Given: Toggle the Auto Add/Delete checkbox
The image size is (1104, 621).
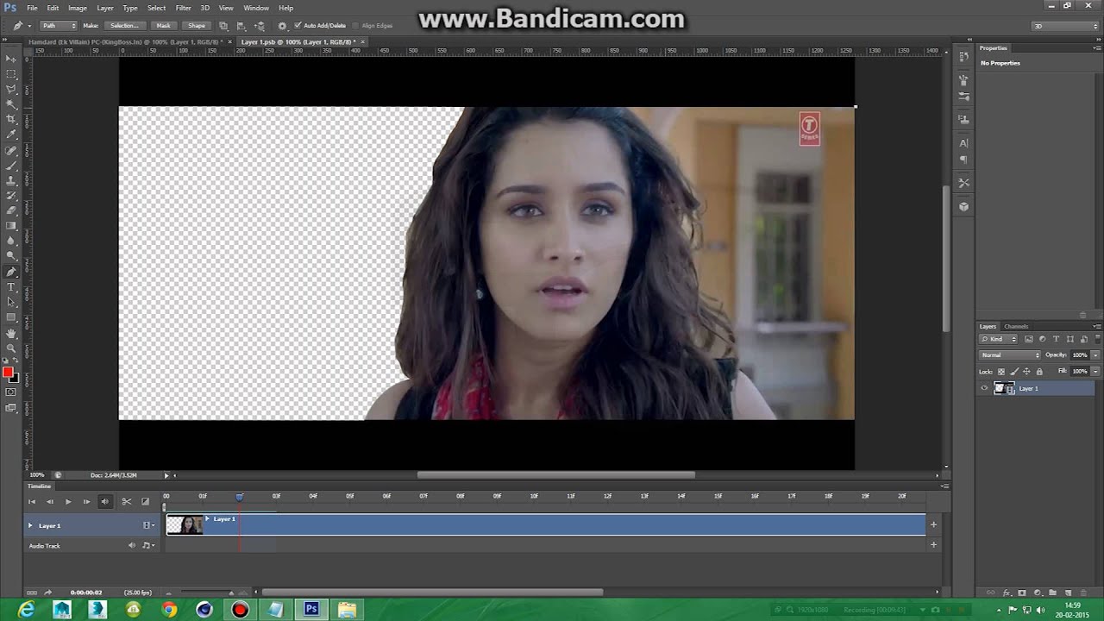Looking at the screenshot, I should (298, 26).
